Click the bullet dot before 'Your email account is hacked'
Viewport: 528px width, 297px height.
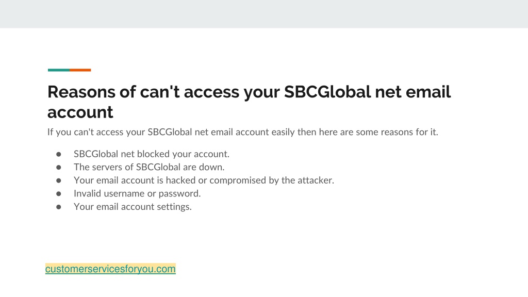[x=59, y=180]
